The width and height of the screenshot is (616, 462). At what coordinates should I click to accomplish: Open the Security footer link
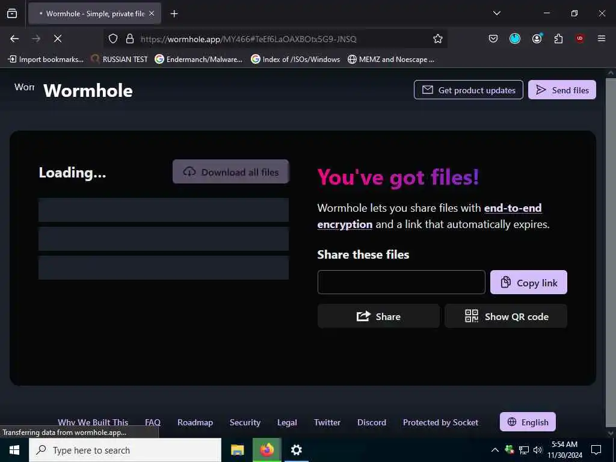click(245, 422)
